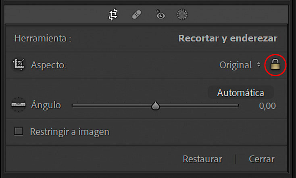The image size is (296, 178).
Task: Click the Ángulo slider track's left end
Action: point(74,106)
